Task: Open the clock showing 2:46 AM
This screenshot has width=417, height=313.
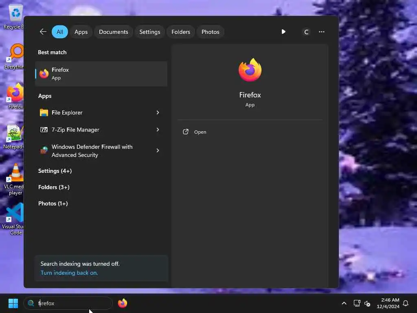Action: tap(388, 303)
